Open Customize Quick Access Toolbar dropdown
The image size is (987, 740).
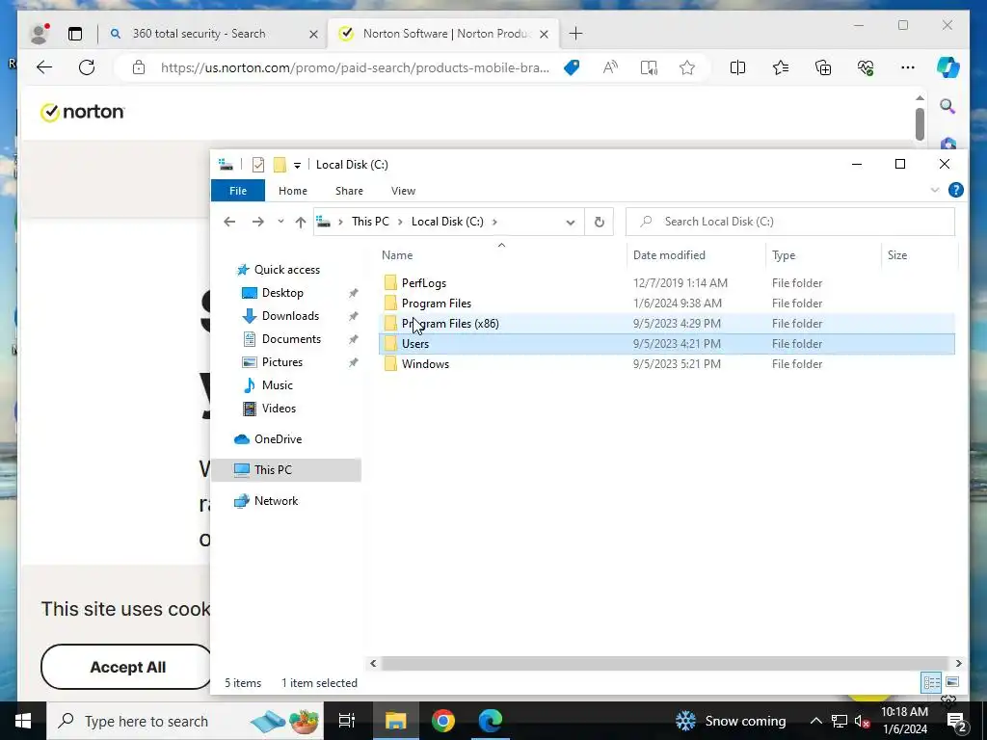[297, 166]
